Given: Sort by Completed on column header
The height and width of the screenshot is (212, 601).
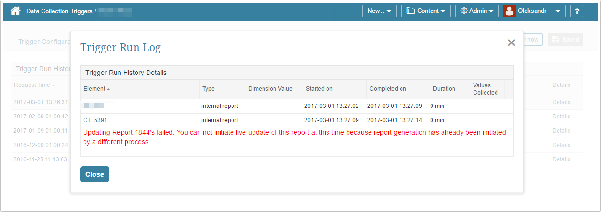Looking at the screenshot, I should 388,89.
